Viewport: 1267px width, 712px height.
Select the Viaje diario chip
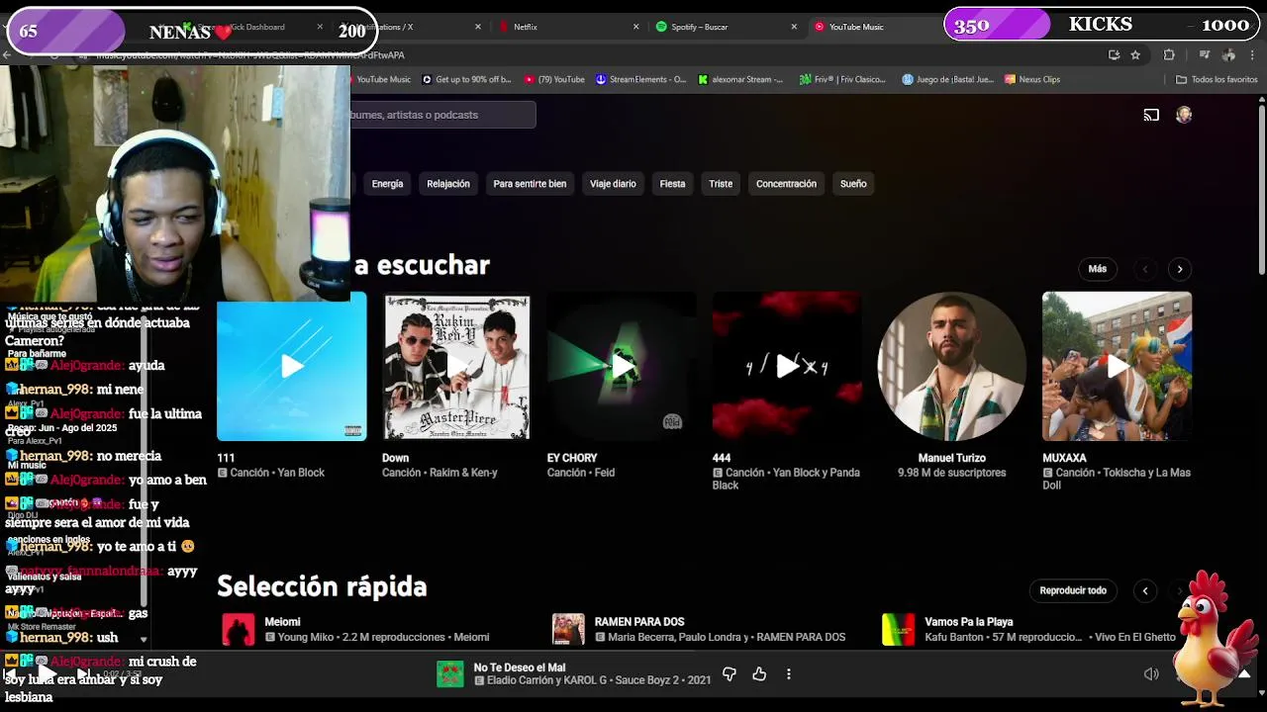tap(613, 184)
